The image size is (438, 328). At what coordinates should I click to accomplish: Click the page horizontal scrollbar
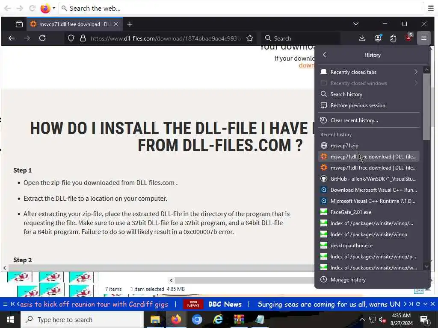[x=161, y=268]
